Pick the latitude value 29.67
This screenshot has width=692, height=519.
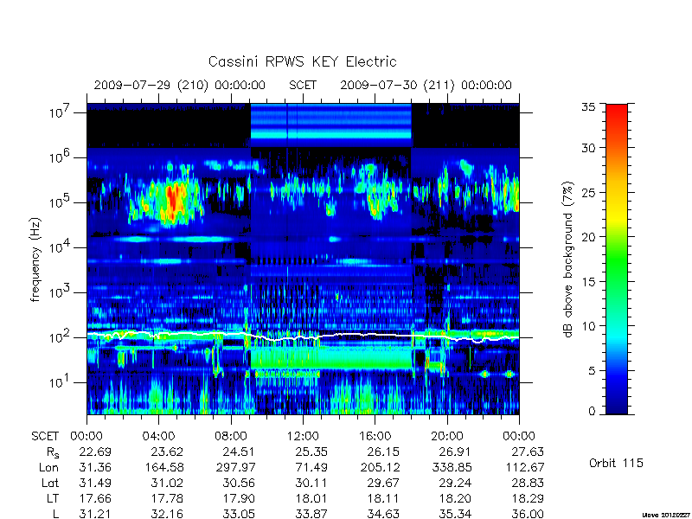click(x=383, y=483)
